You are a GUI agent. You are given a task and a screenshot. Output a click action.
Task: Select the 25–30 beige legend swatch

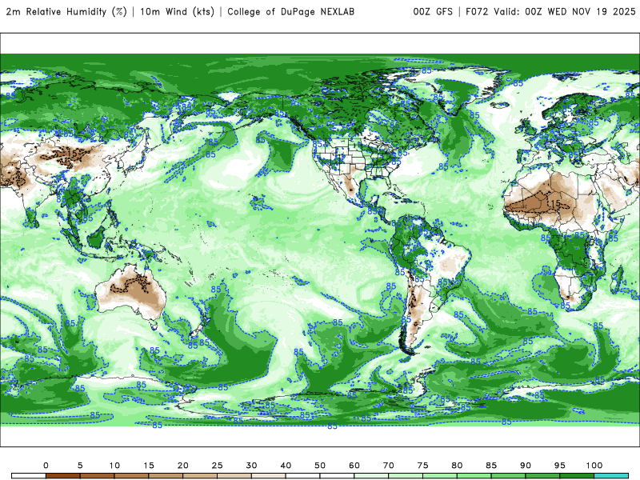click(x=234, y=476)
